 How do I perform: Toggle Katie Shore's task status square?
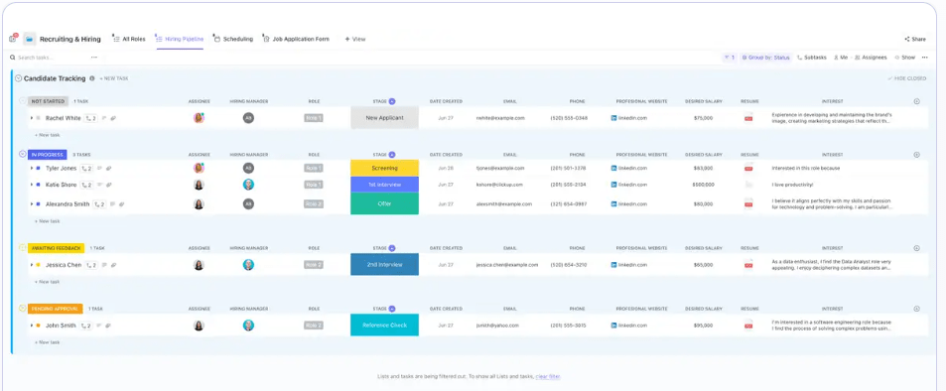pos(38,185)
